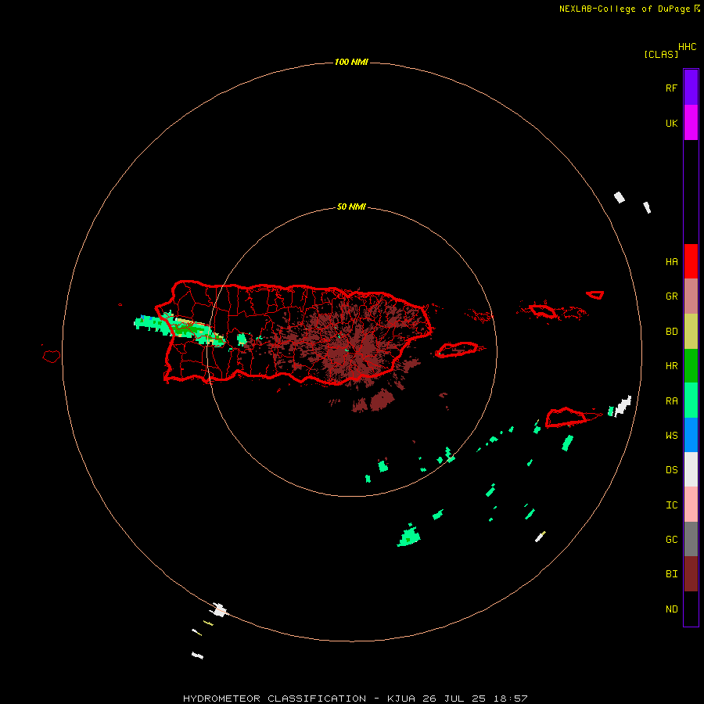Select the BD yellow legend block
Image resolution: width=704 pixels, height=704 pixels.
[691, 331]
